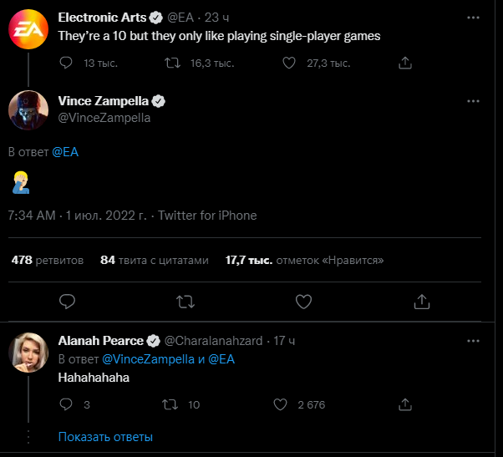The width and height of the screenshot is (503, 457).
Task: Retweet Alanah Pearce's Hahahahaha tweet
Action: (x=169, y=405)
